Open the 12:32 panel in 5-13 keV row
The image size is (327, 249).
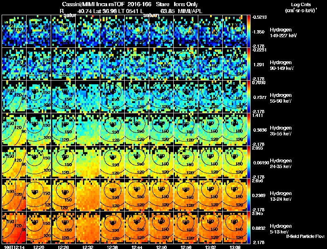[x=88, y=227]
